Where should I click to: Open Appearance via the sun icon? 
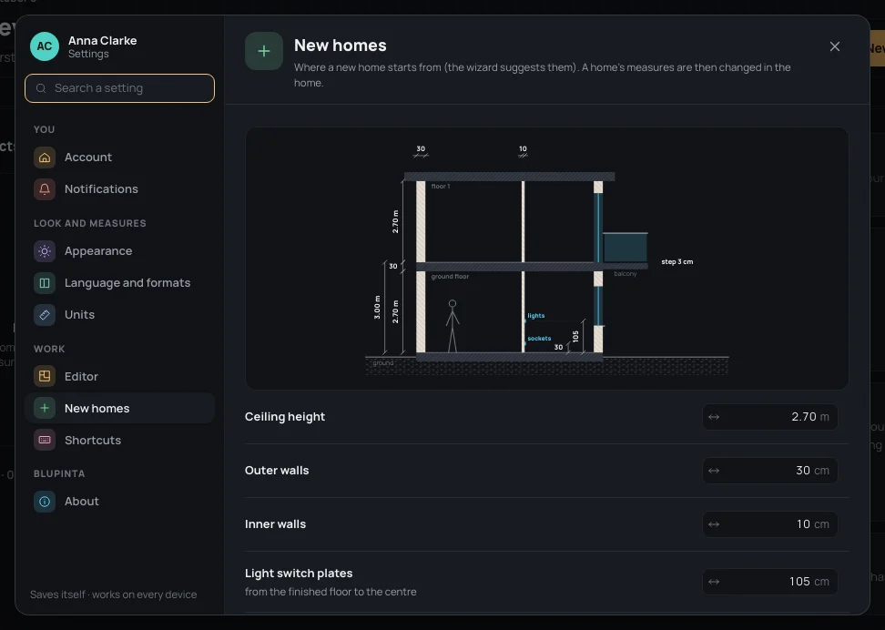pos(45,251)
